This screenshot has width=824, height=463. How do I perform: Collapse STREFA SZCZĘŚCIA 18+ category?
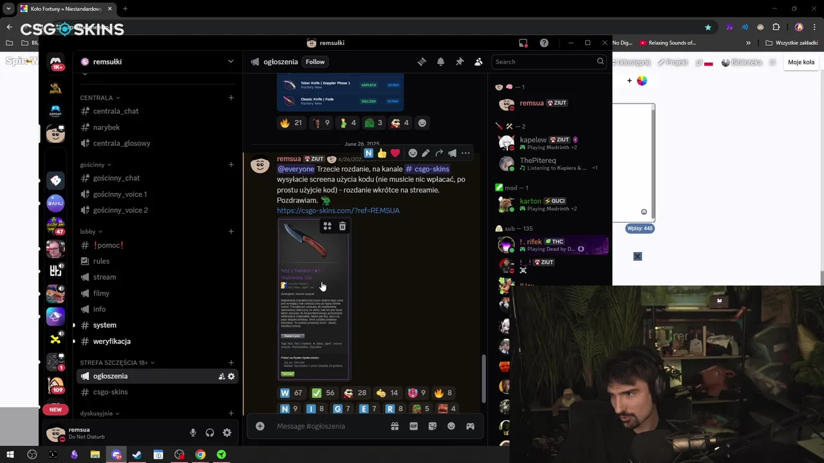coord(117,363)
